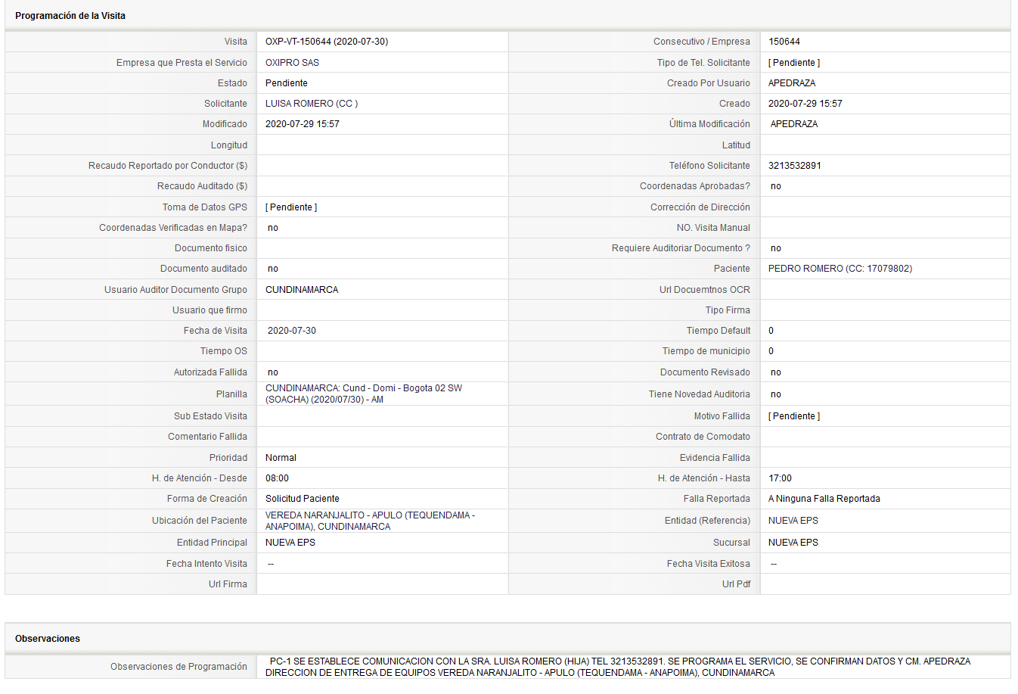The width and height of the screenshot is (1018, 694).
Task: Click Toma de Datos GPS [Pendiente] value
Action: (291, 207)
